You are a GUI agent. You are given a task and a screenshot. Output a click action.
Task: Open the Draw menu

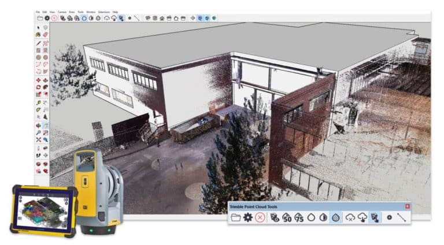pos(72,12)
